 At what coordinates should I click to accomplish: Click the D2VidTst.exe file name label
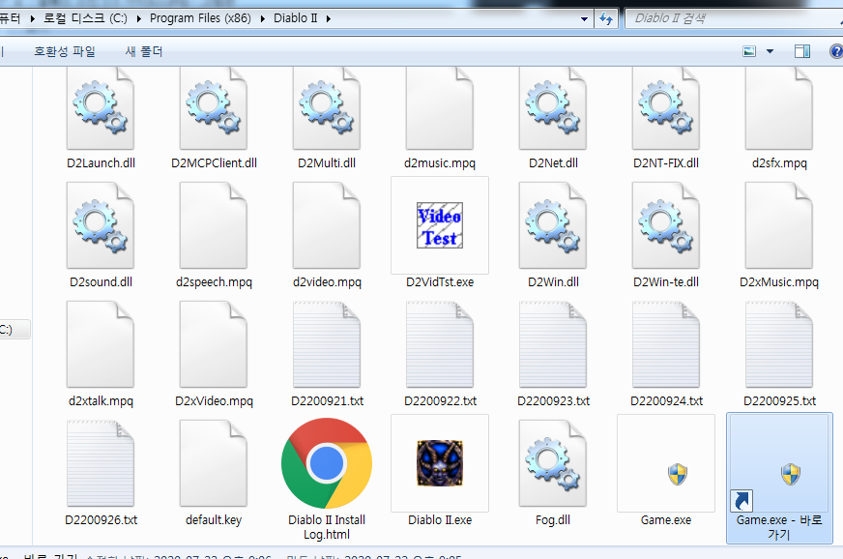coord(440,282)
